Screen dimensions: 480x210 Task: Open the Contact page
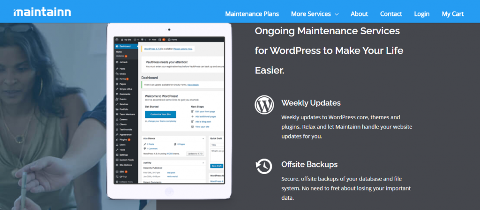click(391, 14)
